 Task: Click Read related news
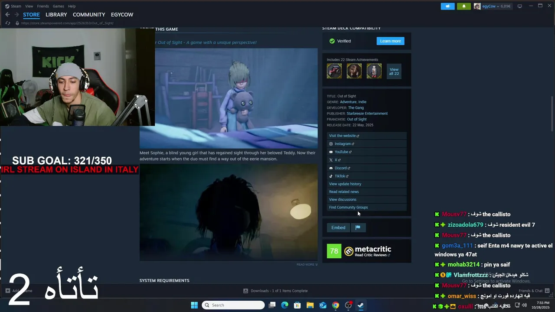367,192
